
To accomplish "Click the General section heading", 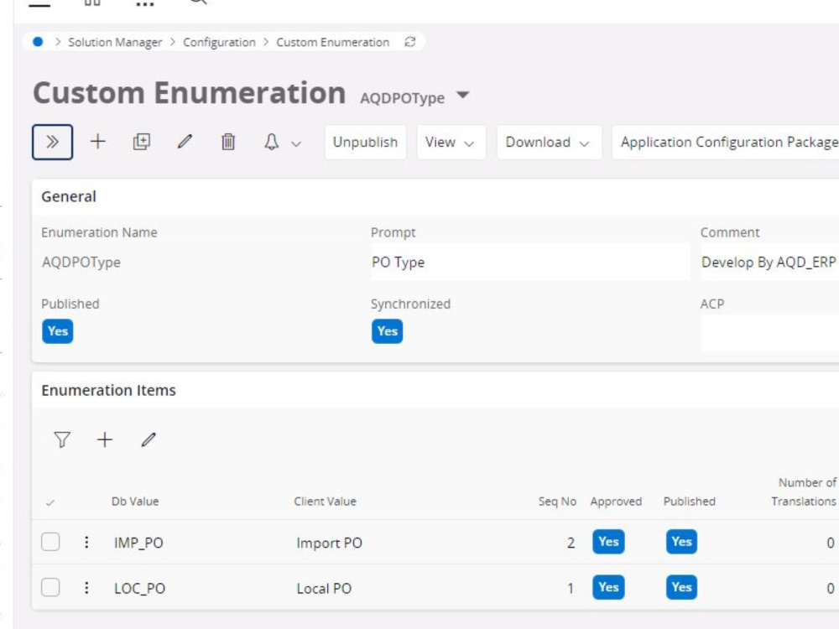I will coord(69,196).
